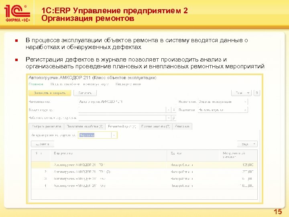289x217 pixels.
Task: Click the Добавить button above the table
Action: click(x=43, y=144)
